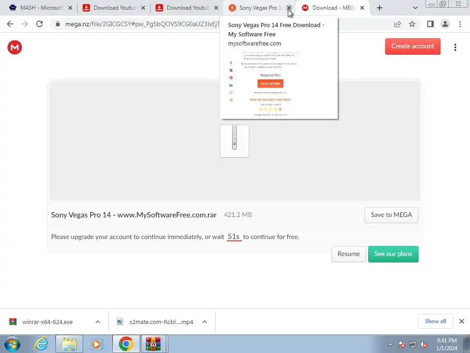Click the file name Sony Vegas Pro 14 rar
This screenshot has width=470, height=353.
[x=134, y=215]
